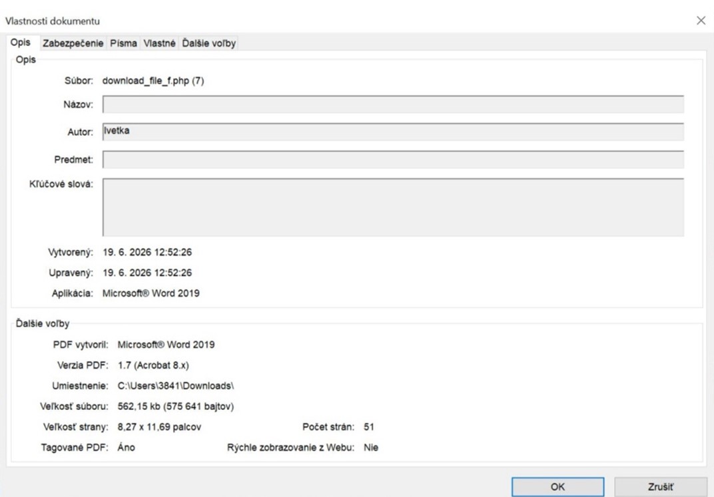Cancel with the Zrušiť button

pyautogui.click(x=661, y=486)
